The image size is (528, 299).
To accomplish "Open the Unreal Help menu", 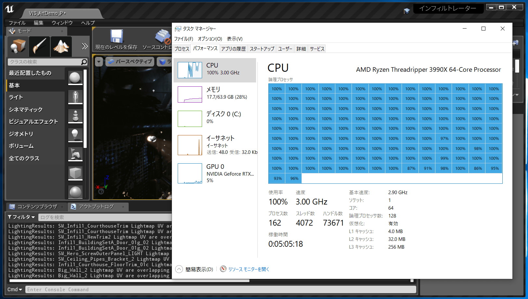I will tap(88, 23).
